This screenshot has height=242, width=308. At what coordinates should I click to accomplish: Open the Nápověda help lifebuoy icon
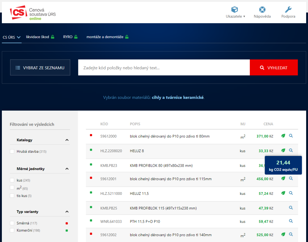(x=262, y=10)
